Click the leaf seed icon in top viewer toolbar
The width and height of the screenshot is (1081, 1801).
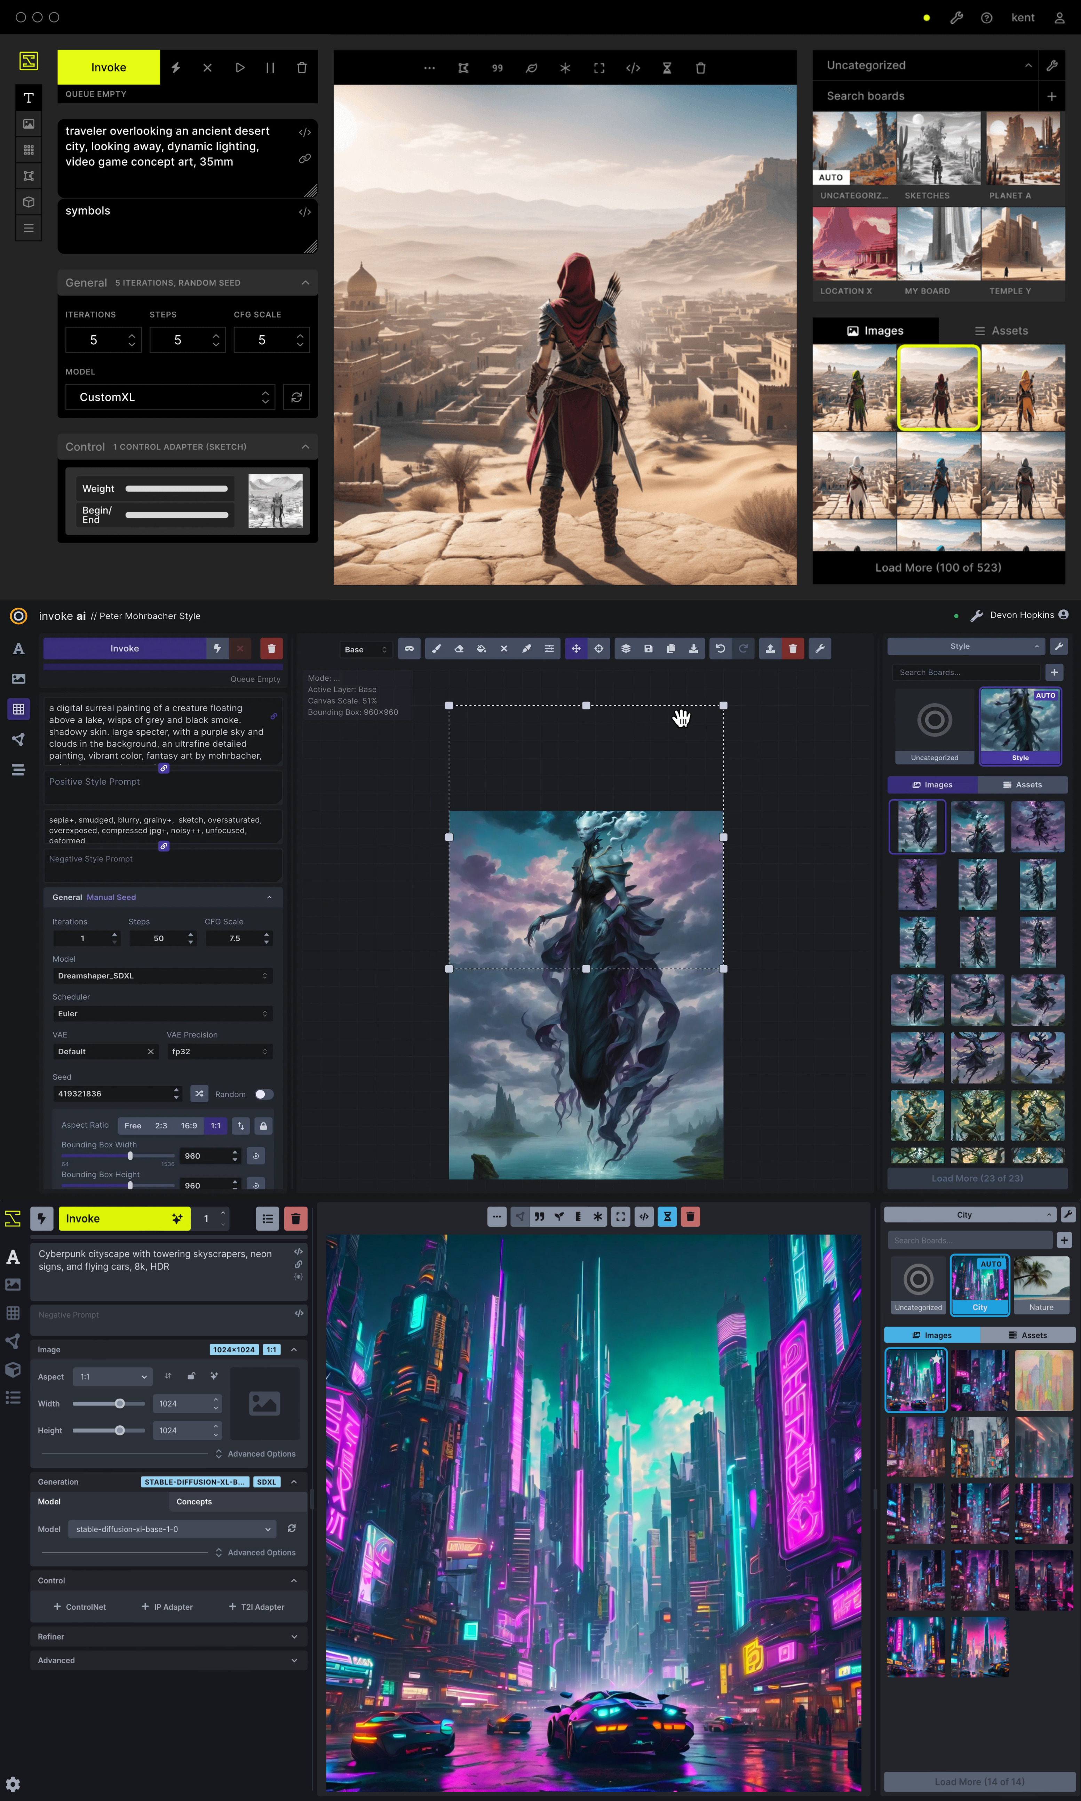coord(532,68)
